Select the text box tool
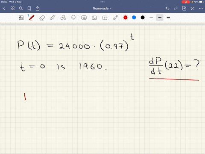The image size is (205, 154). 105,18
